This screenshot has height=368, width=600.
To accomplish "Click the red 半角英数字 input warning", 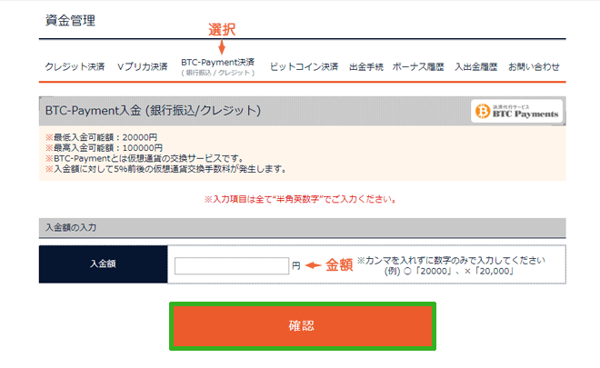I will pyautogui.click(x=301, y=199).
